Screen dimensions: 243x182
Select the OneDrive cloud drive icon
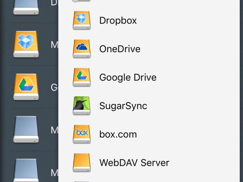[82, 49]
